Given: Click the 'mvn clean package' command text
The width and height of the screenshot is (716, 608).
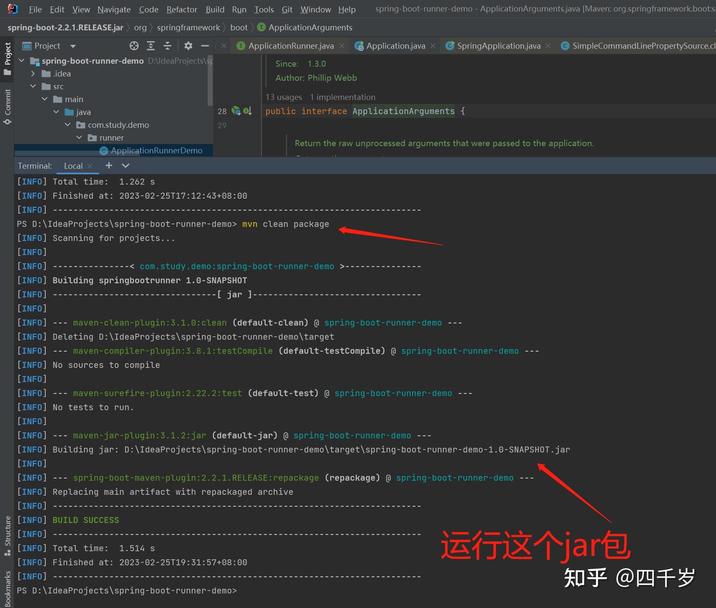Looking at the screenshot, I should (285, 224).
